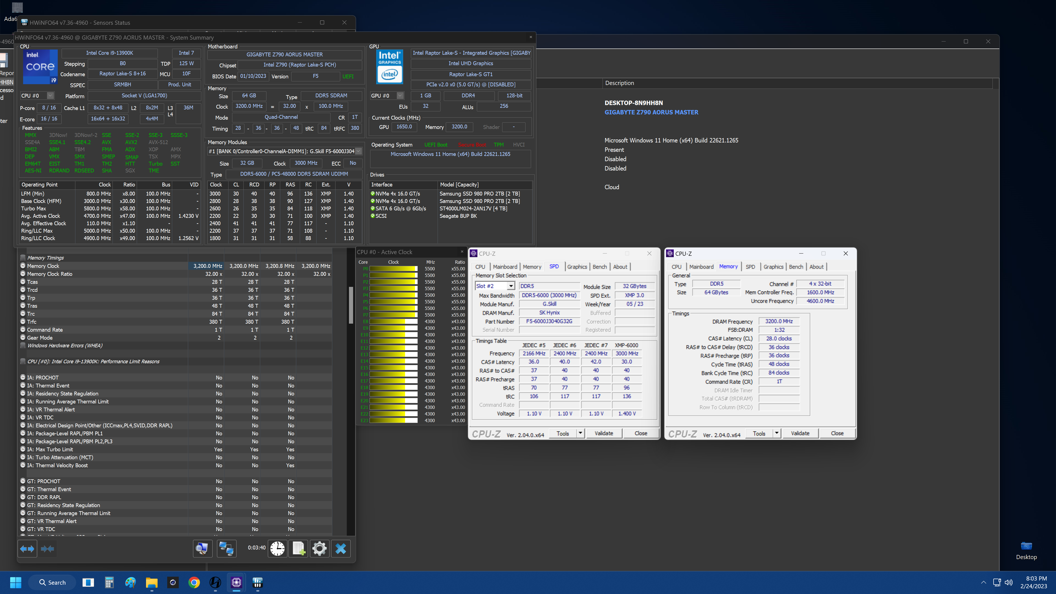Open File Explorer from the taskbar
The image size is (1056, 594).
coord(152,582)
